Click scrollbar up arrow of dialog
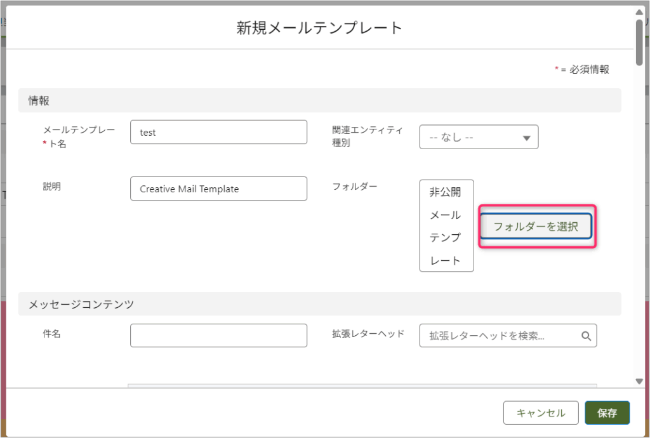Screen dimensions: 650x438 (640, 12)
